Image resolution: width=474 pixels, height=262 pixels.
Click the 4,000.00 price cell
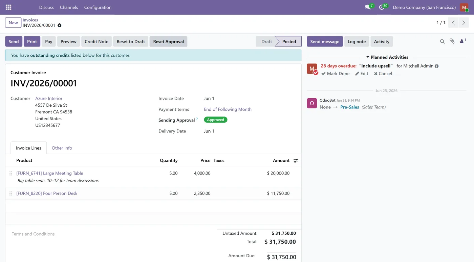tap(202, 173)
